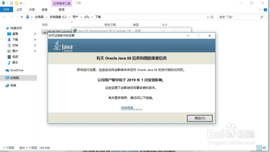
Task: Sort files by 大小 column
Action: point(164,25)
